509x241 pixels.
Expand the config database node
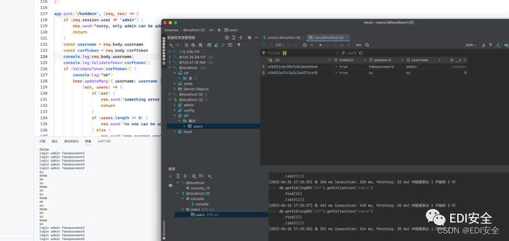pos(175,110)
